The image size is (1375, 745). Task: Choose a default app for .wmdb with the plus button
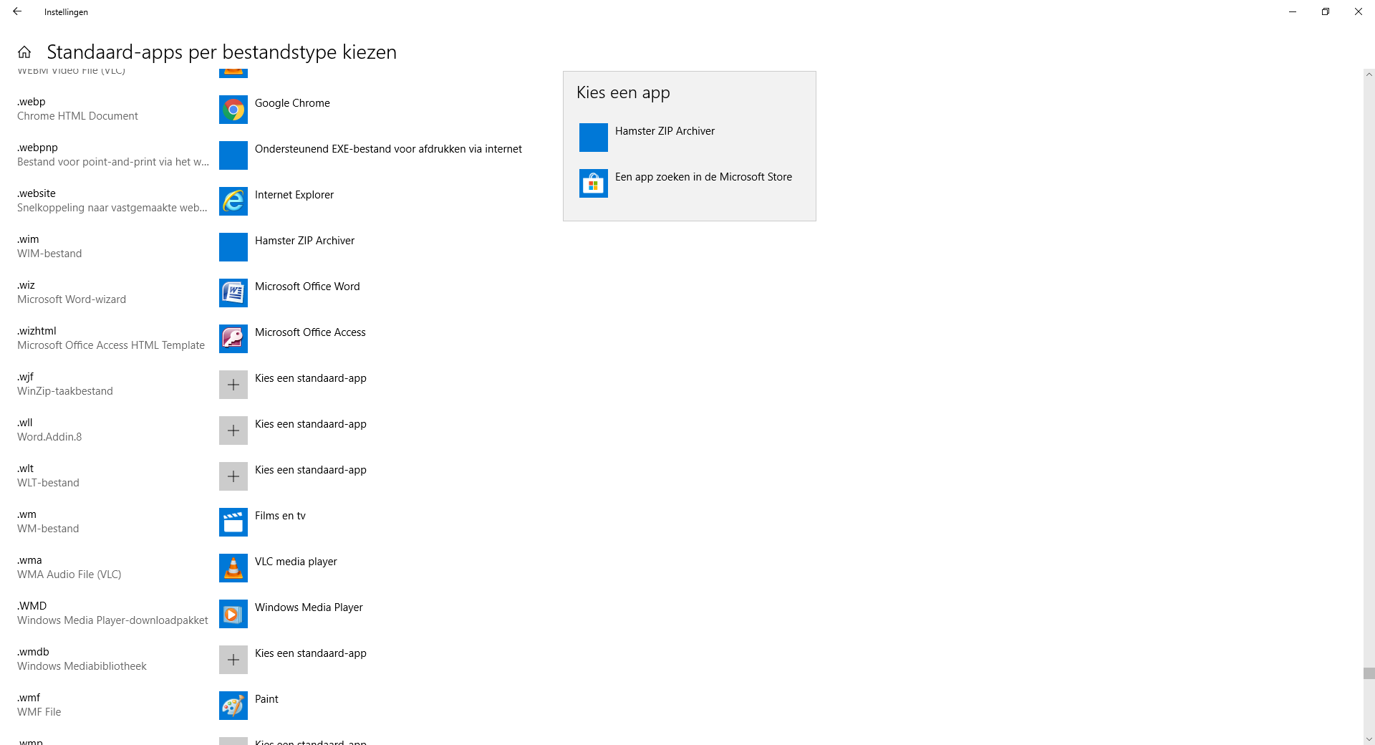pyautogui.click(x=233, y=660)
